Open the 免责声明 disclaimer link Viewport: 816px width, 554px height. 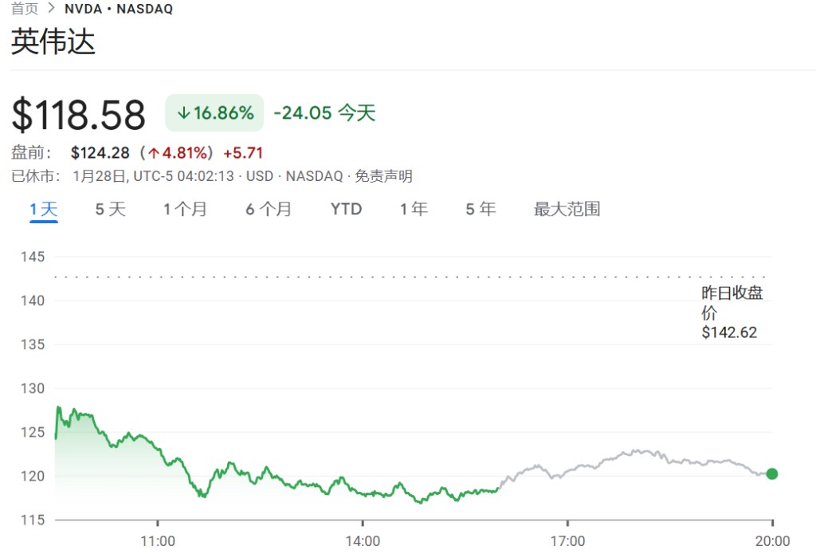[383, 176]
